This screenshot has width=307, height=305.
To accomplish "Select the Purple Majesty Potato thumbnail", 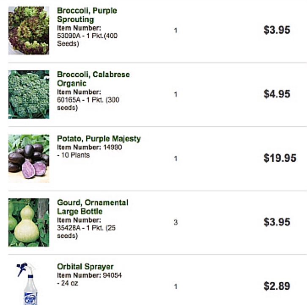I will point(29,158).
